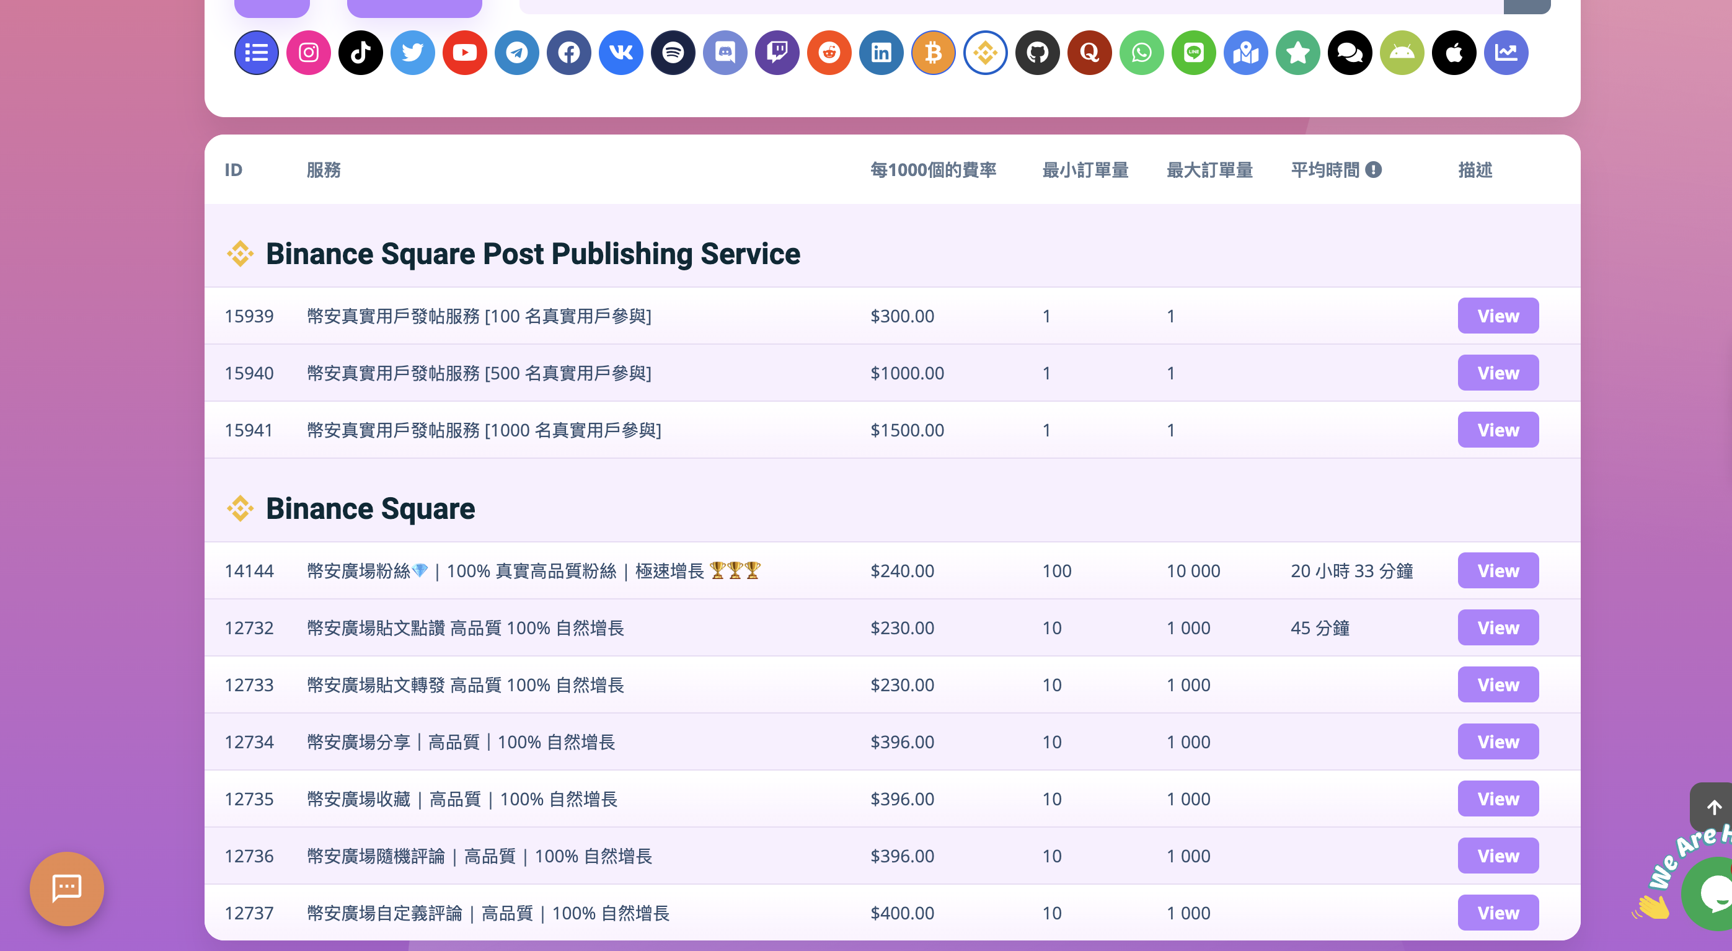Click the YouTube category icon

point(464,53)
